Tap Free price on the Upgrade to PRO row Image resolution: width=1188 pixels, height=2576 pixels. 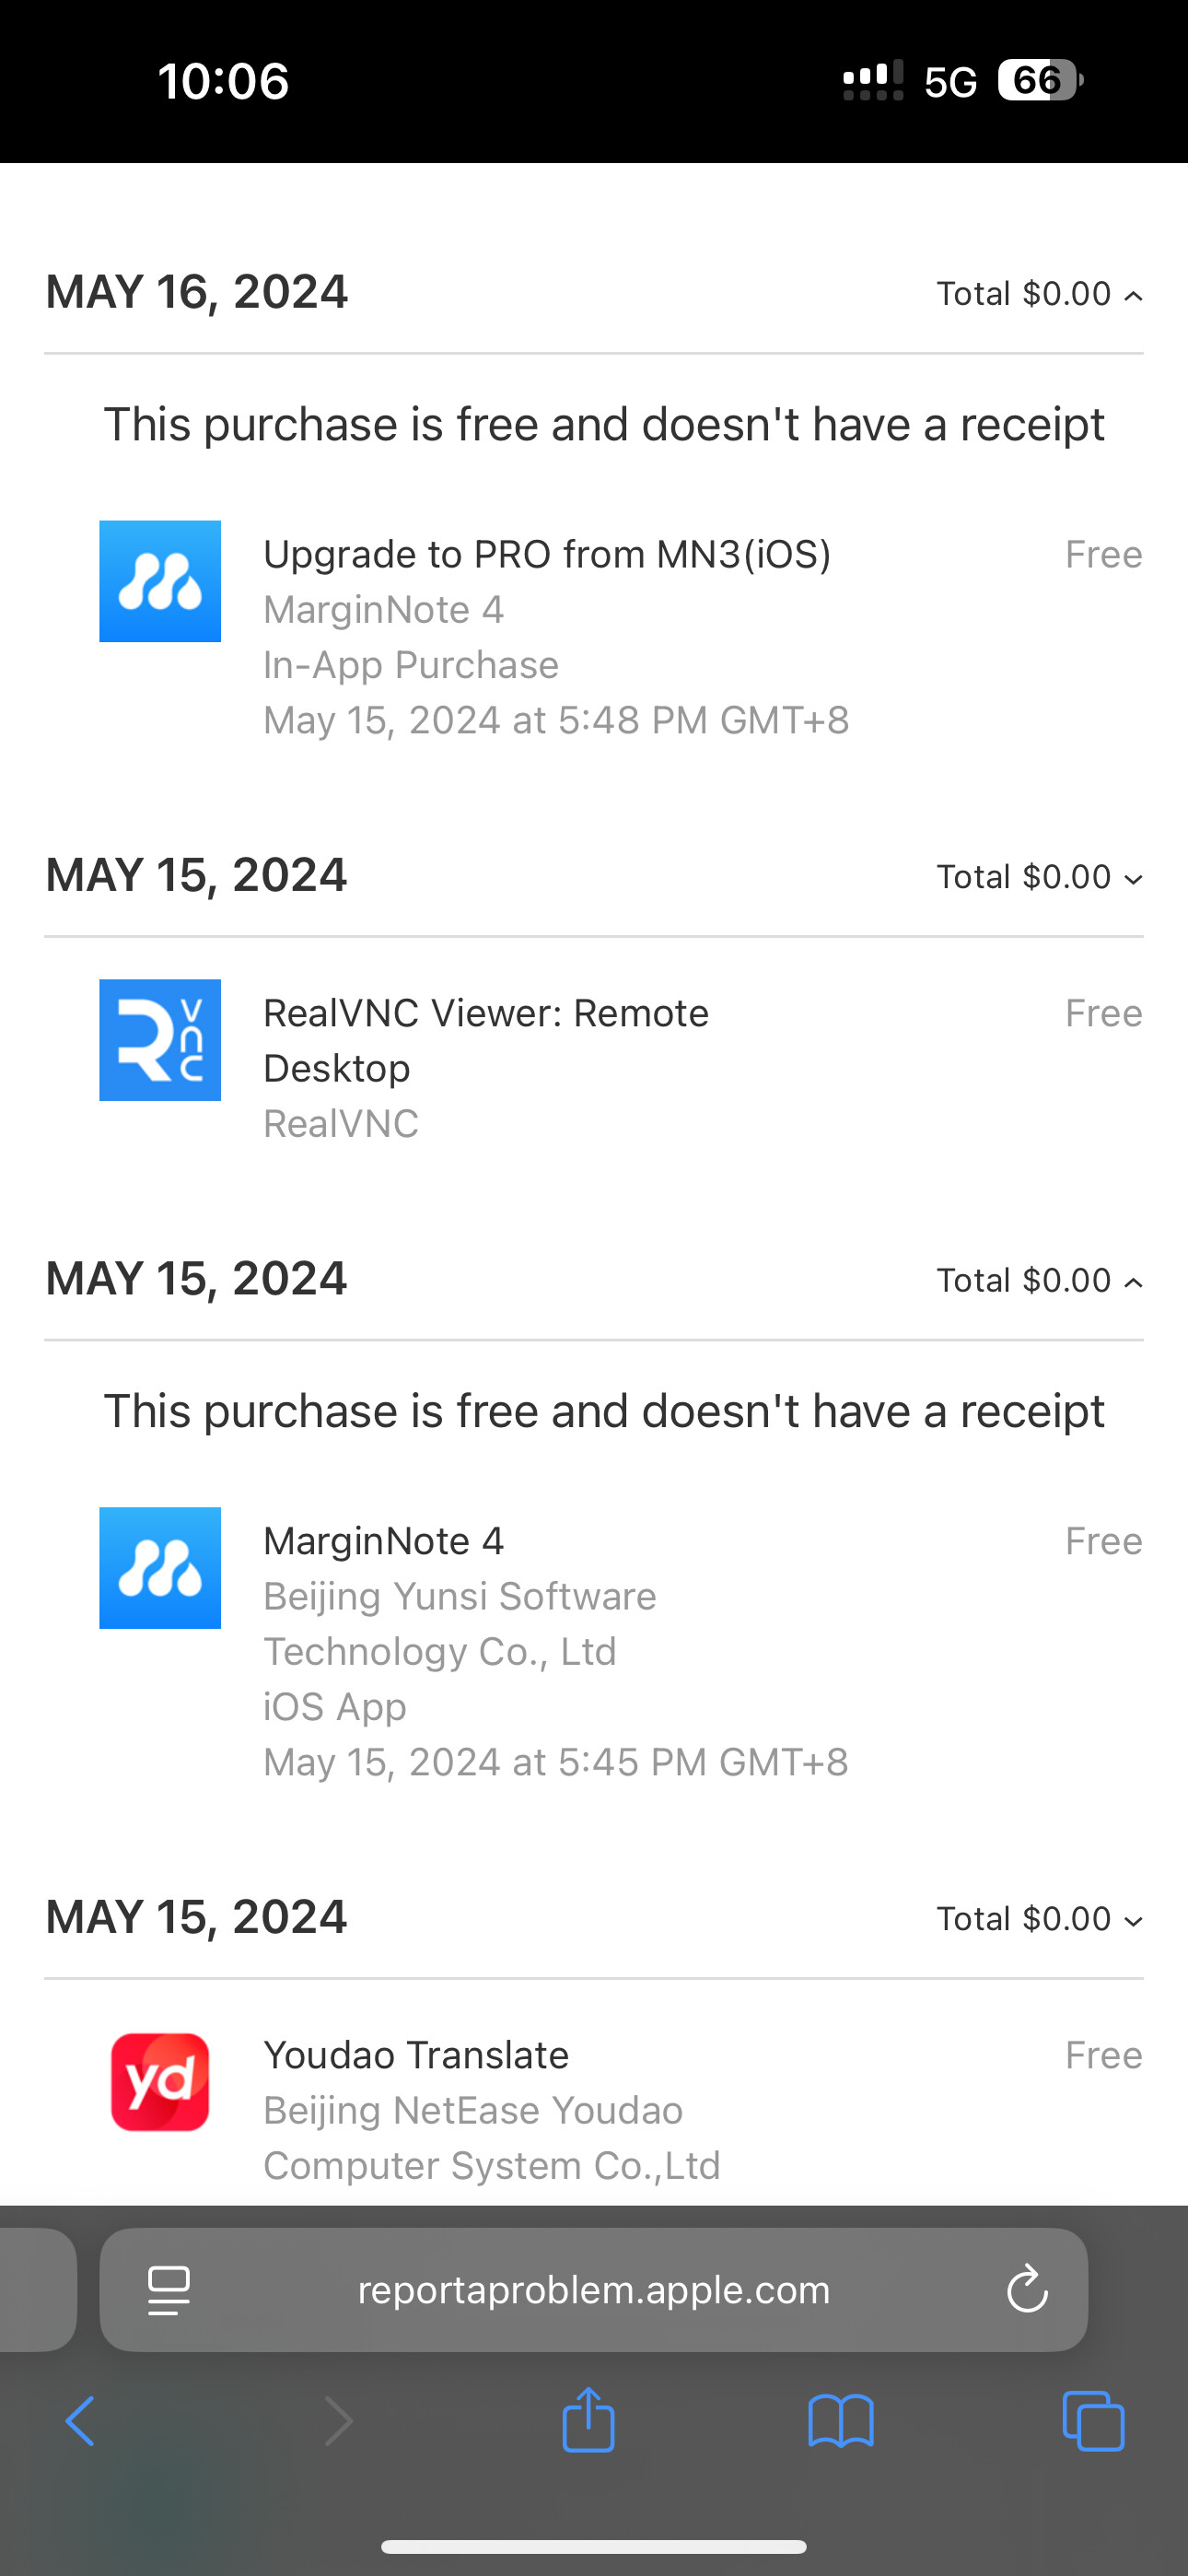[1103, 554]
